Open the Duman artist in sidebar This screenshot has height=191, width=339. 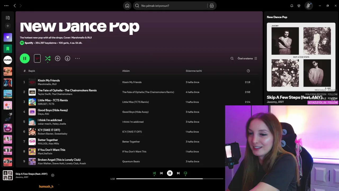pyautogui.click(x=8, y=60)
